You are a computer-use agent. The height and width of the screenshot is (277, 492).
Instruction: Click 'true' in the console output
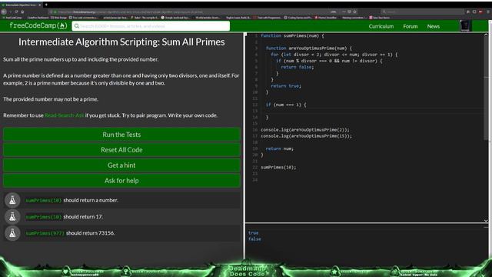pyautogui.click(x=253, y=232)
